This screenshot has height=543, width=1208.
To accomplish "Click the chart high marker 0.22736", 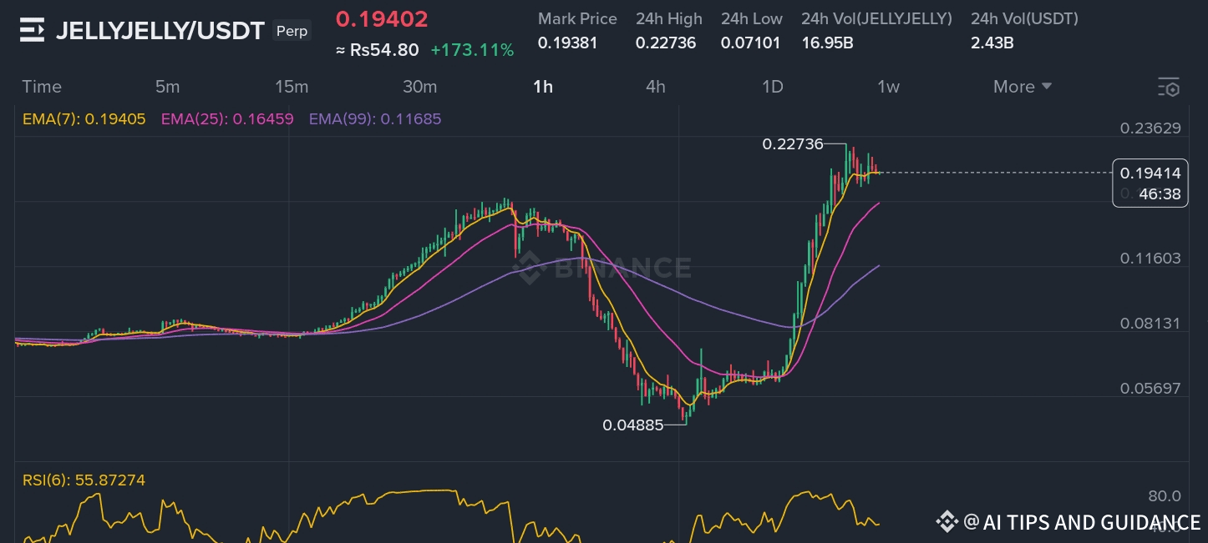I will (793, 144).
